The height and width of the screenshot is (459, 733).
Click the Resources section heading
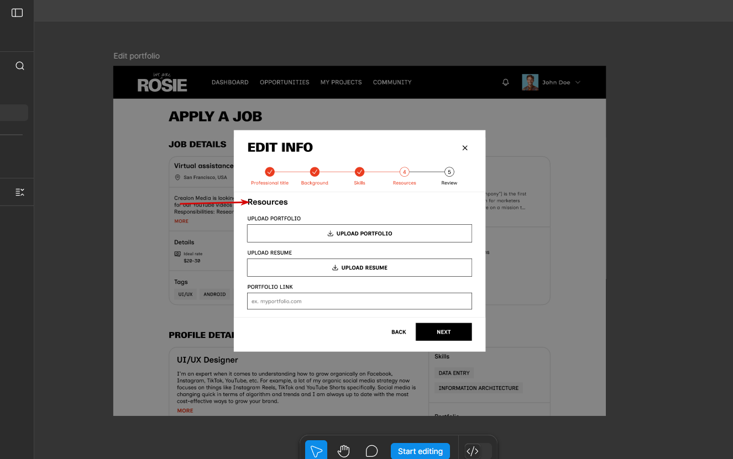[268, 202]
